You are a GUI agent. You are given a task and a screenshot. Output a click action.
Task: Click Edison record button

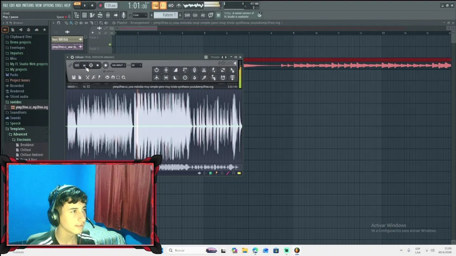[x=105, y=65]
